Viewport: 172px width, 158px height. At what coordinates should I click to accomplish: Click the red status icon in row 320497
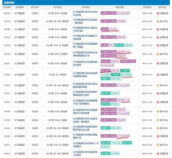[x=158, y=63]
